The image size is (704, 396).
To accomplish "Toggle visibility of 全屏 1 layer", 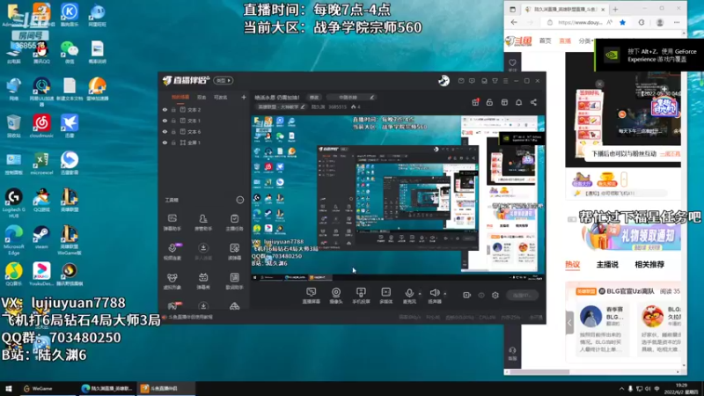I will (x=165, y=143).
